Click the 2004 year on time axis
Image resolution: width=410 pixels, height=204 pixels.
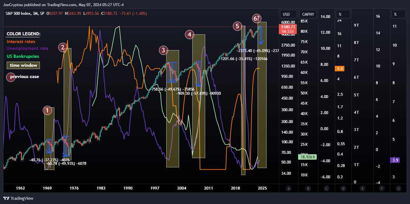click(182, 188)
